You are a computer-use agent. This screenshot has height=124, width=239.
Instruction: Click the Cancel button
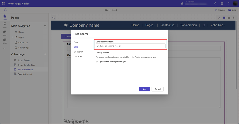(x=157, y=89)
